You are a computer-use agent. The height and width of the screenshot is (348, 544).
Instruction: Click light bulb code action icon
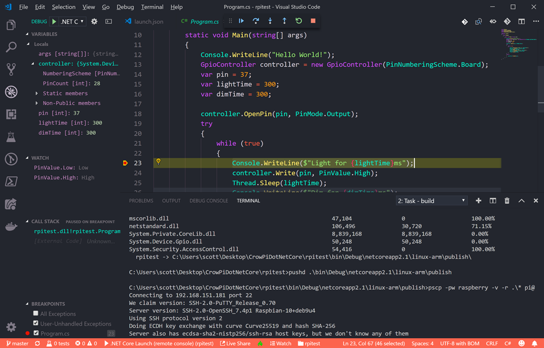tap(158, 161)
